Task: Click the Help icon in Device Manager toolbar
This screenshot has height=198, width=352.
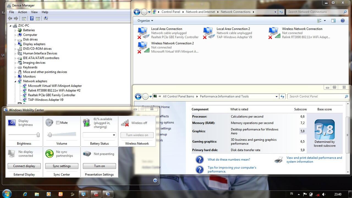Action: 32,18
